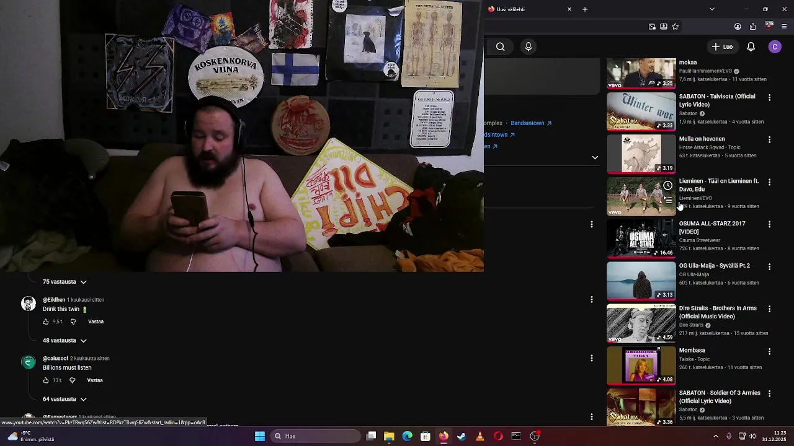Screen dimensions: 794x446
Task: Open volume control in system tray
Action: pyautogui.click(x=752, y=436)
